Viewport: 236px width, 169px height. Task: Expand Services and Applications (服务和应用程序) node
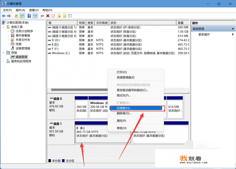tap(4, 61)
